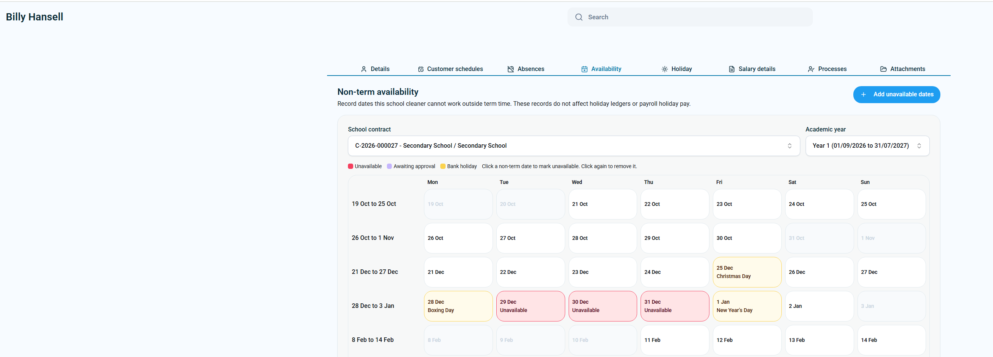Image resolution: width=993 pixels, height=357 pixels.
Task: Toggle the 28 Oct cell
Action: pos(603,238)
